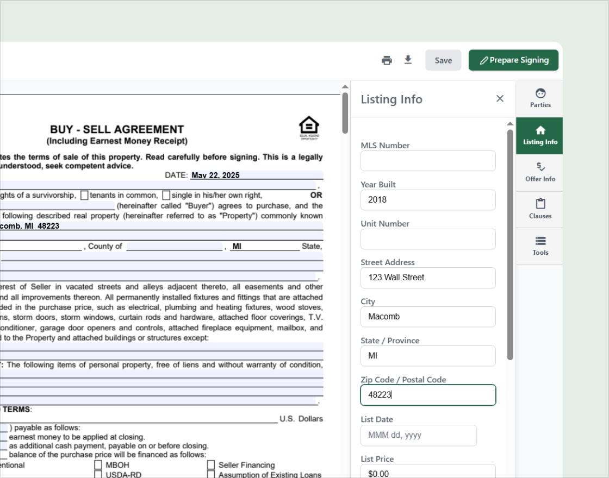Click the MLS Number field
Image resolution: width=609 pixels, height=478 pixels.
pyautogui.click(x=428, y=161)
